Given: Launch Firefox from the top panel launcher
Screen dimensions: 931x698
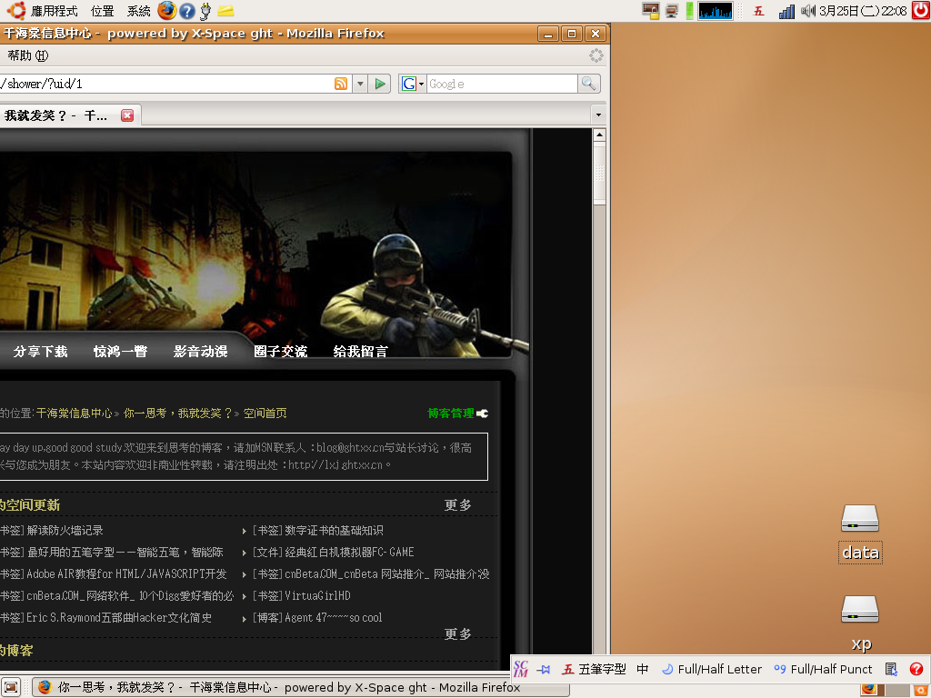Looking at the screenshot, I should pos(167,10).
